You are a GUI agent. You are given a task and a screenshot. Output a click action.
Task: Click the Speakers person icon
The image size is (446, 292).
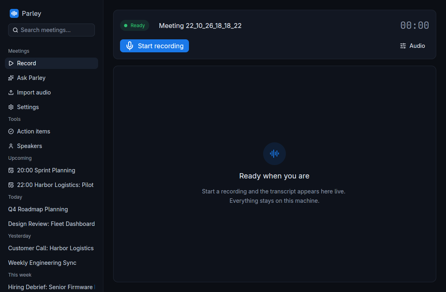click(x=11, y=146)
